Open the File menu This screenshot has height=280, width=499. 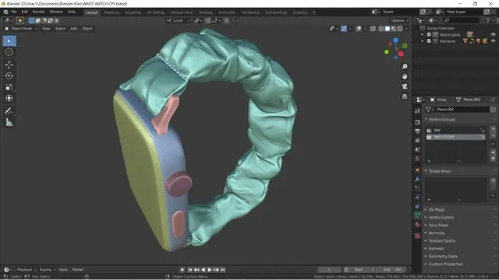pyautogui.click(x=14, y=12)
